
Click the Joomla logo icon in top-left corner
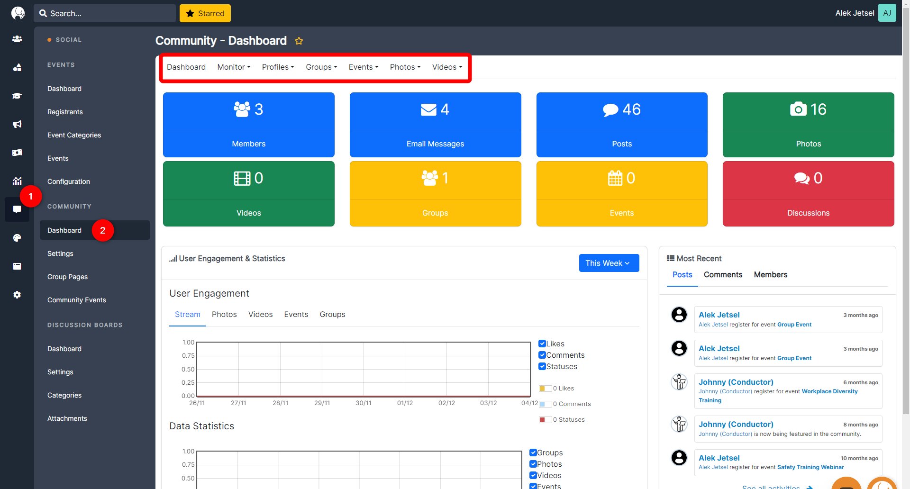(x=18, y=13)
